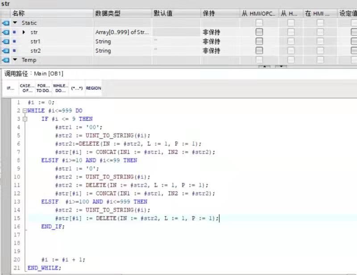Screen dimensions: 357x275
Task: Insert WHILE DO loop template
Action: pos(60,88)
